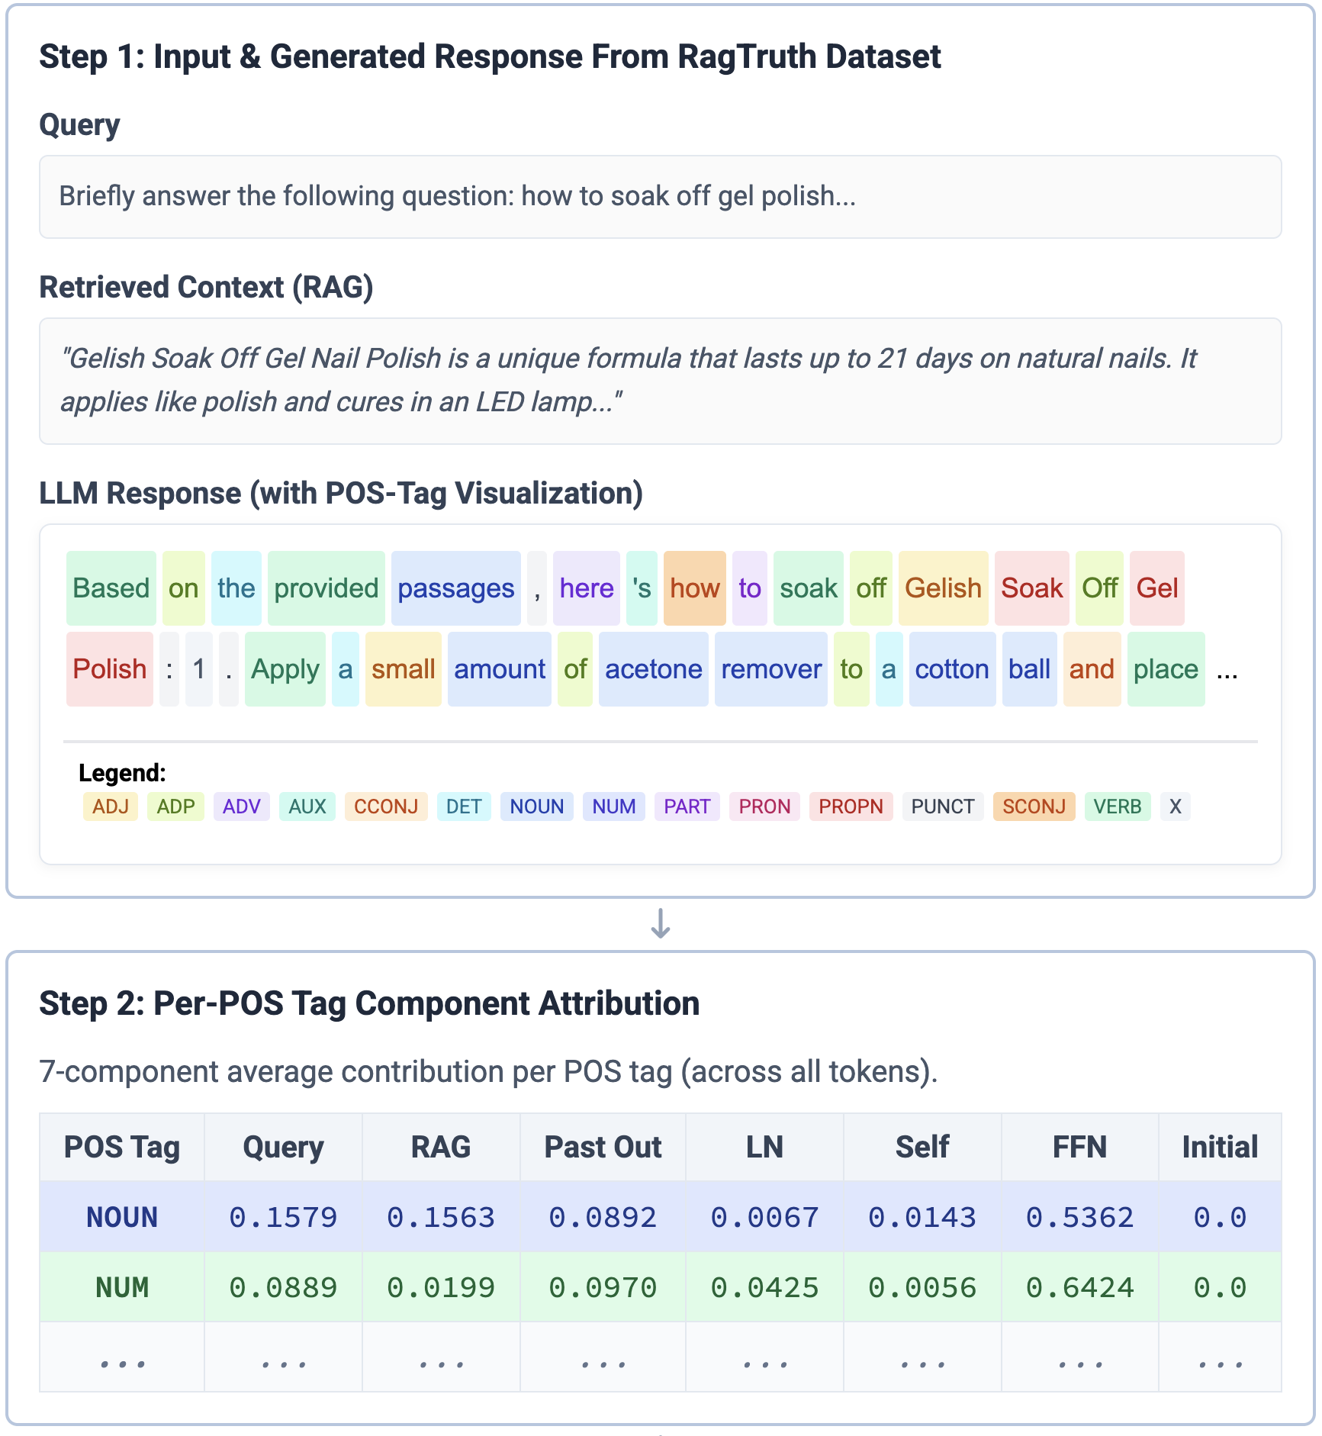Click the "cotton" token
The width and height of the screenshot is (1322, 1436).
(x=951, y=669)
